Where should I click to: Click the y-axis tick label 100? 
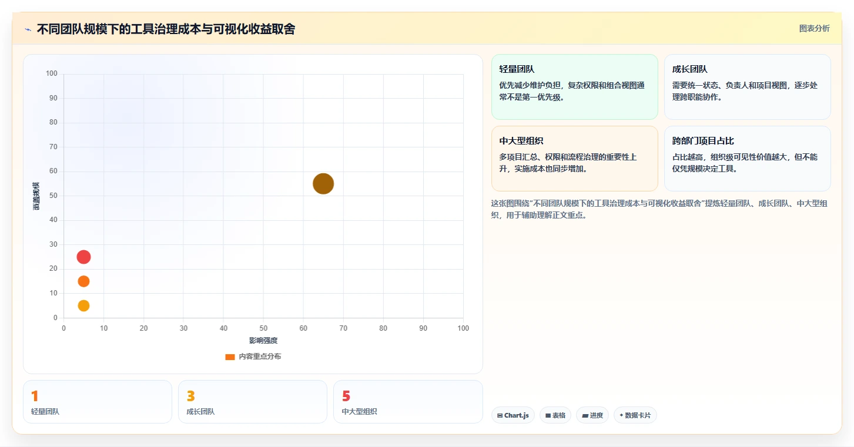click(x=52, y=74)
